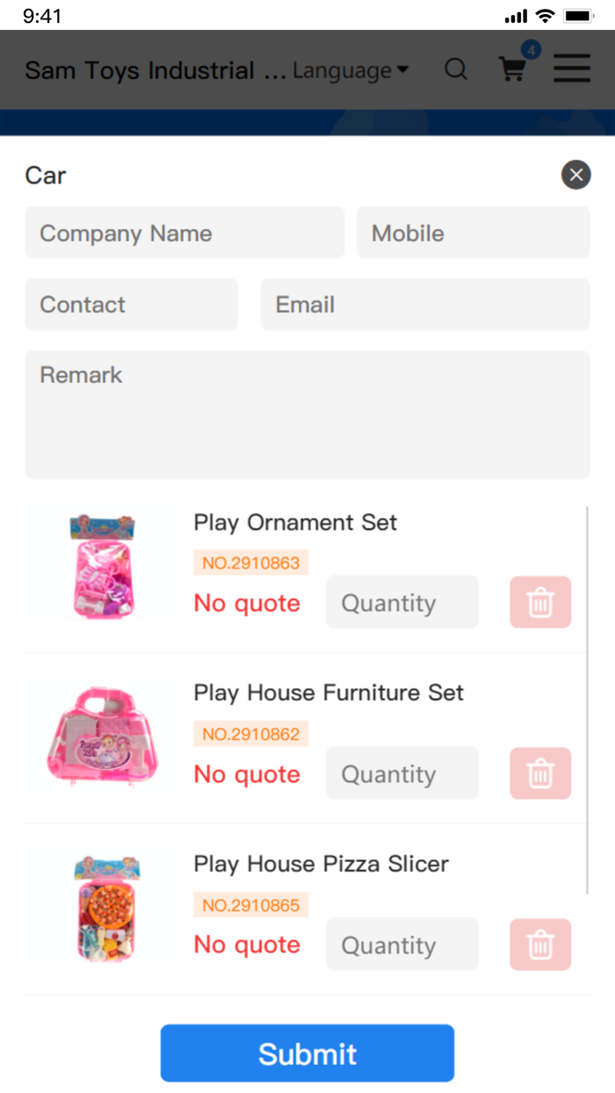Viewport: 615px width, 1093px height.
Task: Focus the Remark text area
Action: click(x=307, y=415)
